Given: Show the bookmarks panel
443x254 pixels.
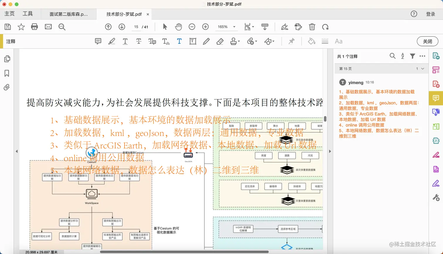Looking at the screenshot, I should click(x=7, y=73).
